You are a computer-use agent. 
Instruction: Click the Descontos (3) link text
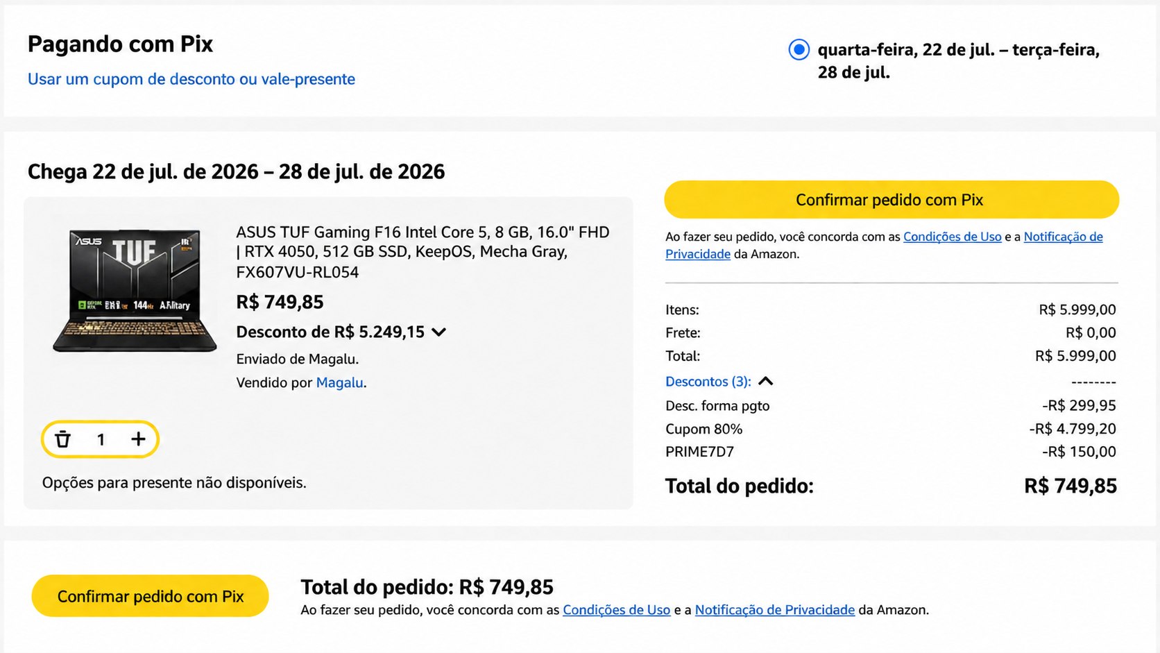(708, 382)
